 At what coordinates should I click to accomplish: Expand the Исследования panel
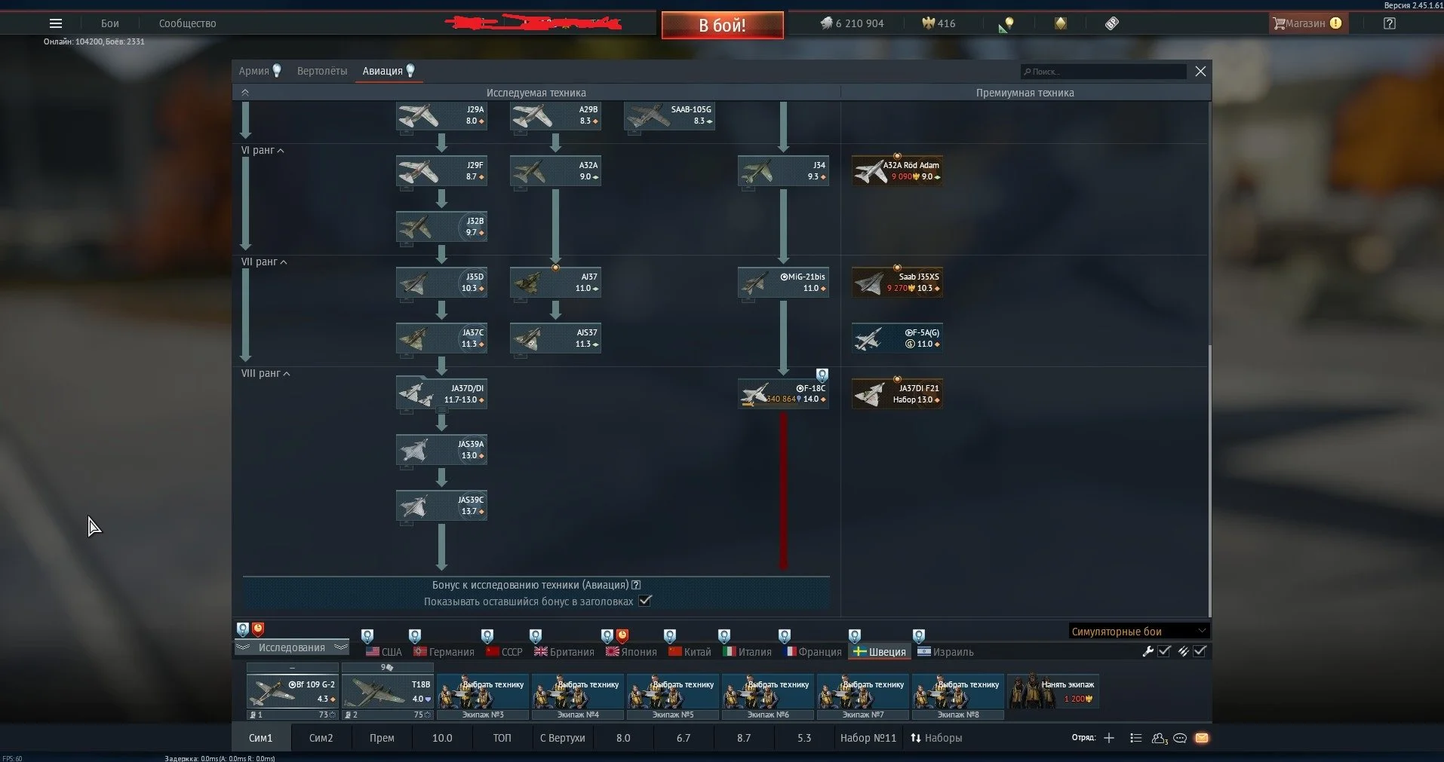click(292, 647)
